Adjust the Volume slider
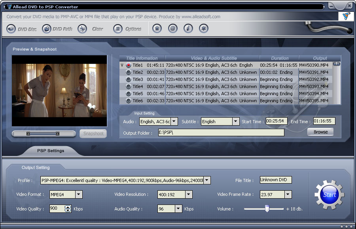This screenshot has height=229, width=356. [266, 209]
